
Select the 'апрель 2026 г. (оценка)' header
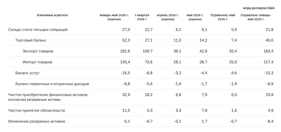(168, 17)
